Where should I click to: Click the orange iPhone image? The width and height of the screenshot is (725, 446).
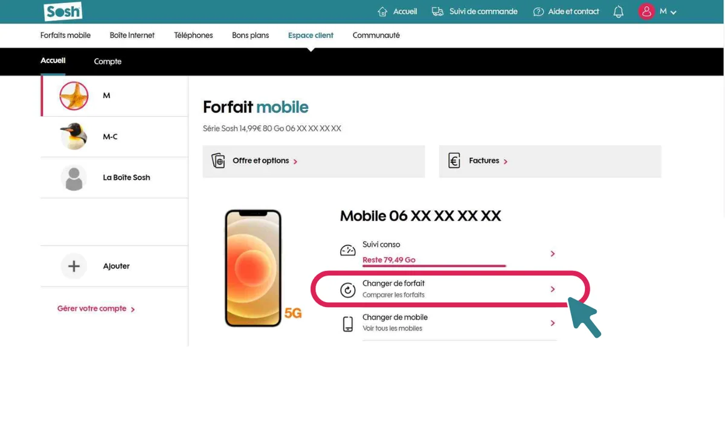253,268
